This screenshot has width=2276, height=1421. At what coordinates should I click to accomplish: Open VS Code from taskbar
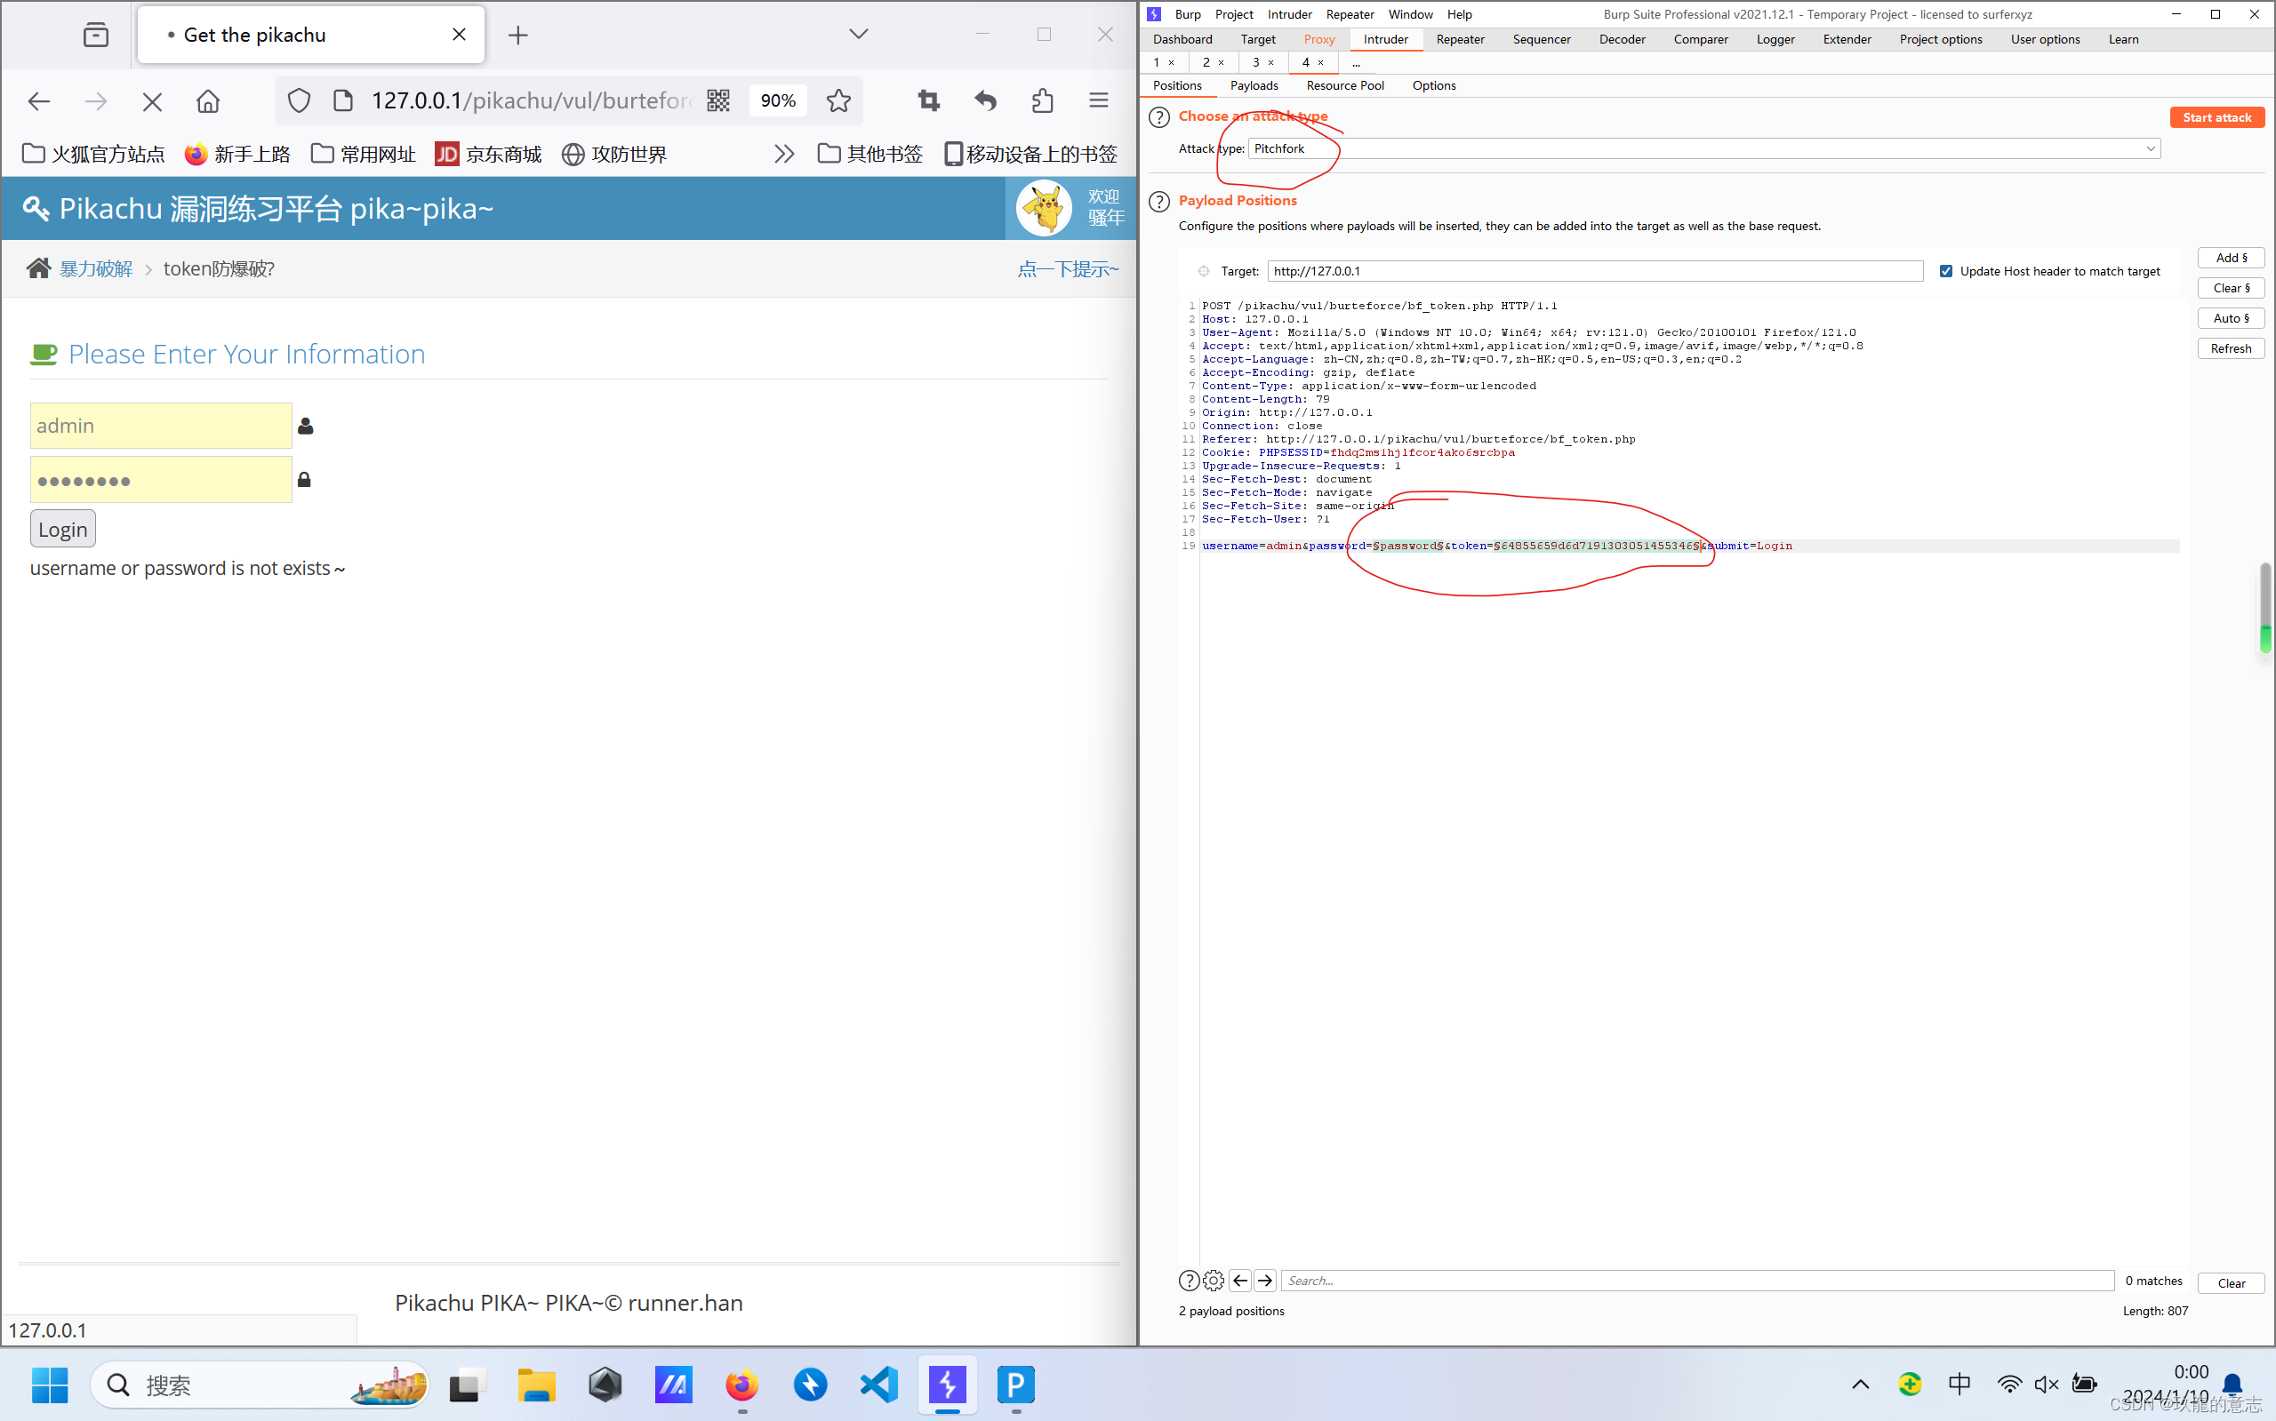(x=879, y=1385)
